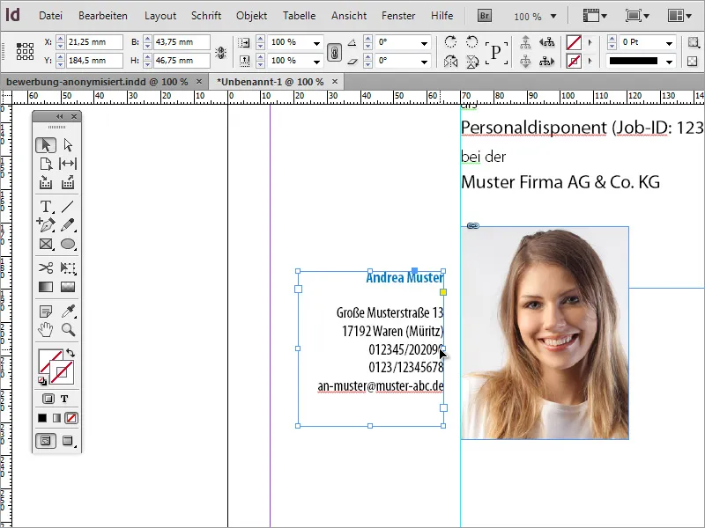Set formatting affects container
The width and height of the screenshot is (705, 528).
[x=48, y=399]
